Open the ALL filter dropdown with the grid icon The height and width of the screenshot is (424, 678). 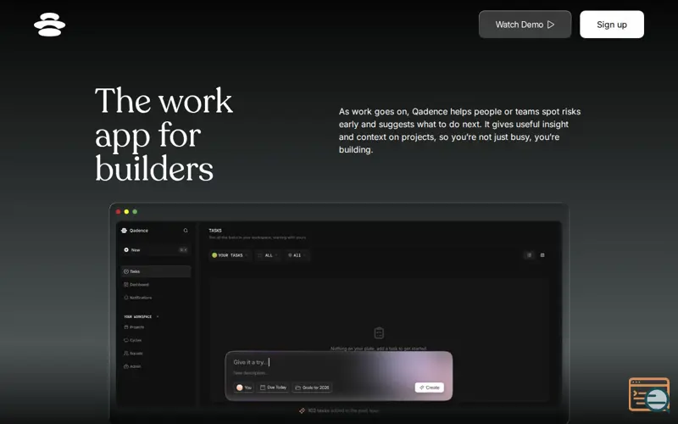(268, 255)
